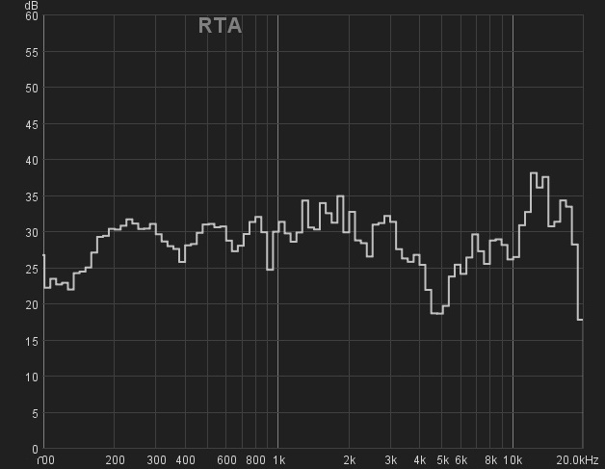
Task: Click the 6k frequency axis label
Action: (x=461, y=460)
